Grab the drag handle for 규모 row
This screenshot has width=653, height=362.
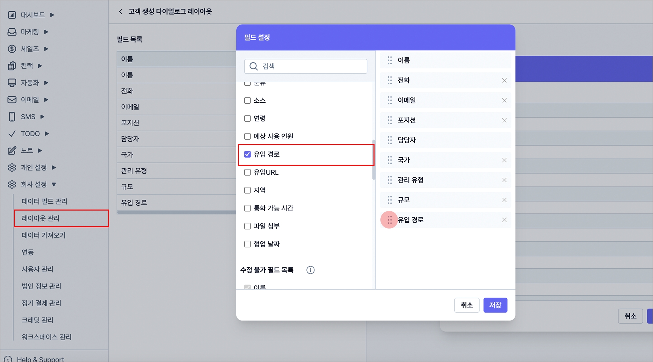(x=390, y=200)
